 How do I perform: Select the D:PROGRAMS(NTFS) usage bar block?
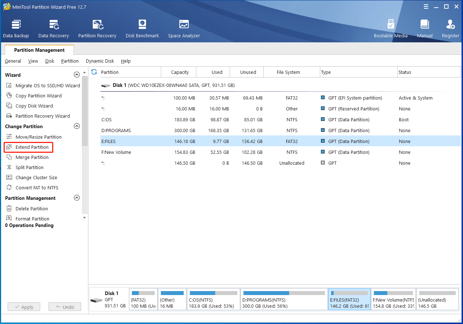pos(284,299)
